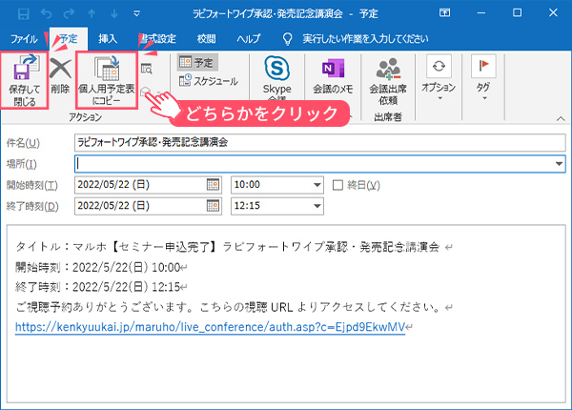
Task: Open the Tags (タグ) dropdown
Action: click(483, 77)
